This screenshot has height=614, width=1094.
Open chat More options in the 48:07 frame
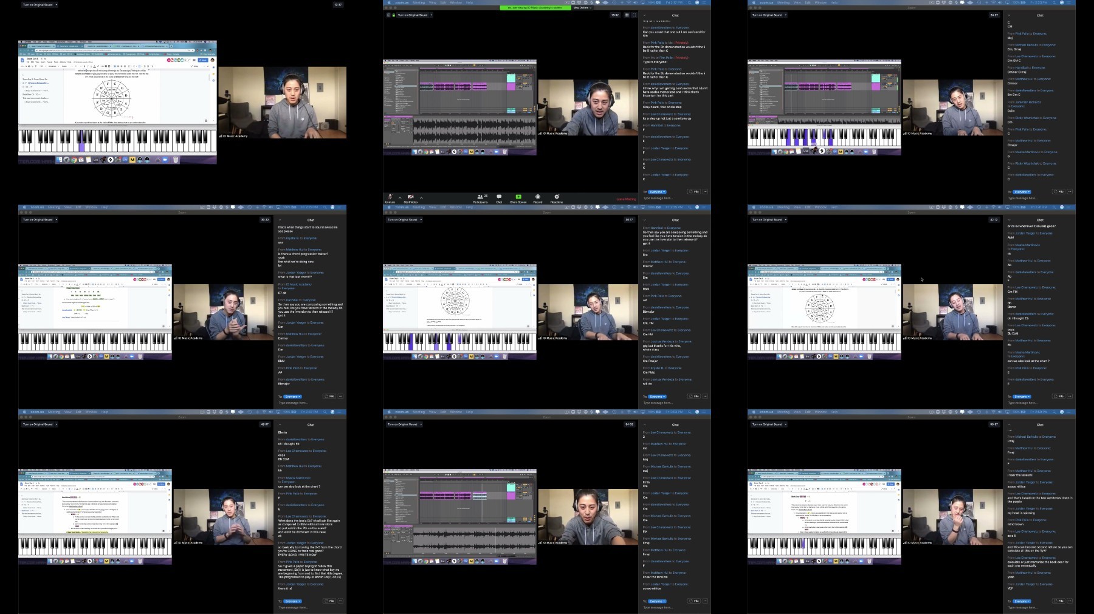click(x=340, y=601)
